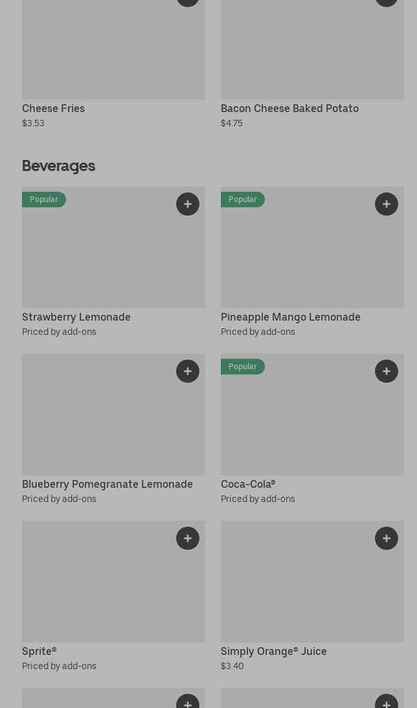
Task: Add Pineapple Mango Lemonade with plus icon
Action: point(387,204)
